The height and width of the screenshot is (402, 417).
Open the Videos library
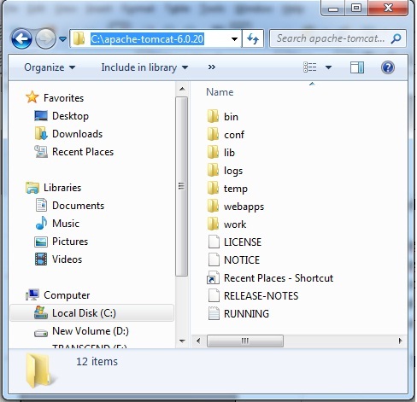58,259
